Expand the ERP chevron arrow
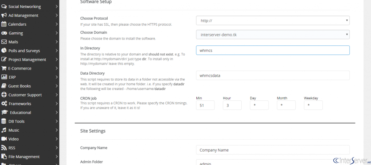This screenshot has width=371, height=165. click(x=57, y=77)
